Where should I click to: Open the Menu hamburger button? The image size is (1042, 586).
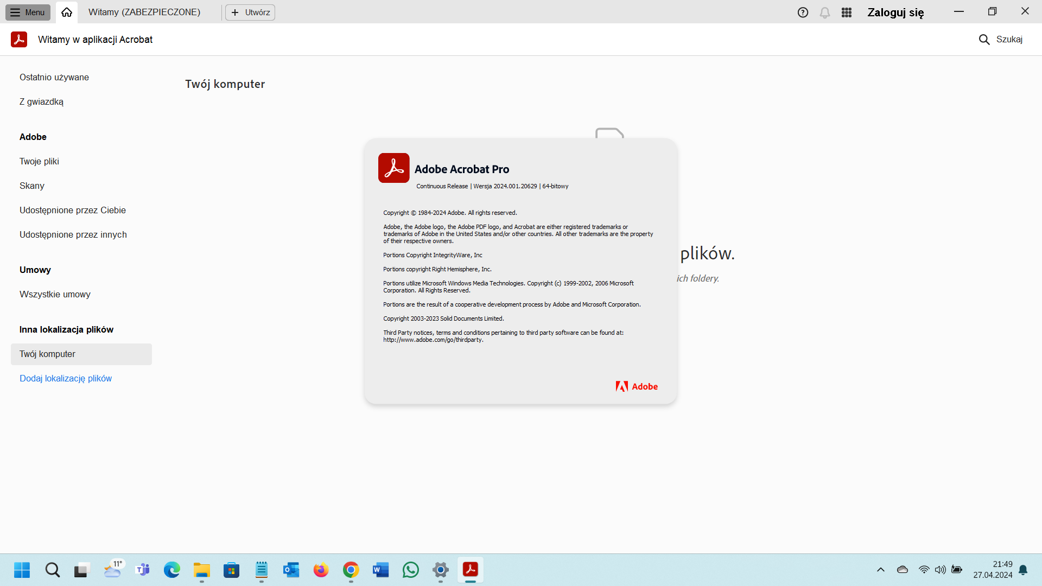tap(28, 12)
